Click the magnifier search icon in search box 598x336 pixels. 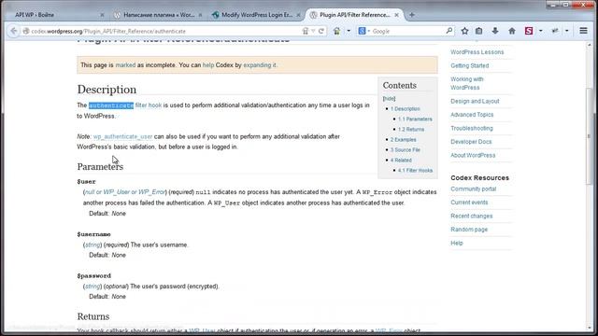pyautogui.click(x=448, y=31)
